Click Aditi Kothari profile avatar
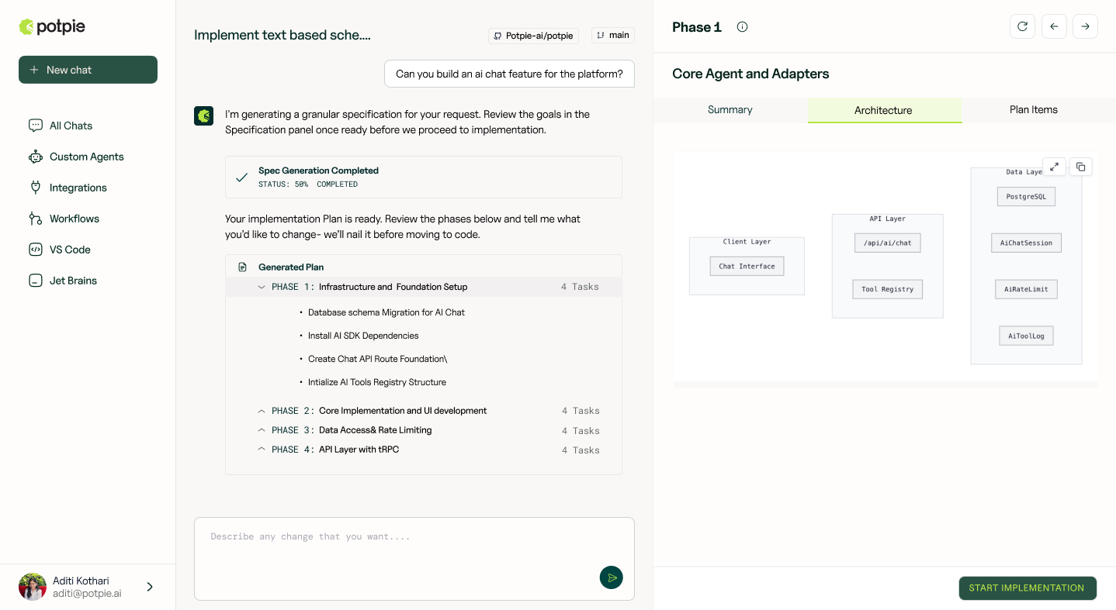The image size is (1116, 610). [x=33, y=587]
